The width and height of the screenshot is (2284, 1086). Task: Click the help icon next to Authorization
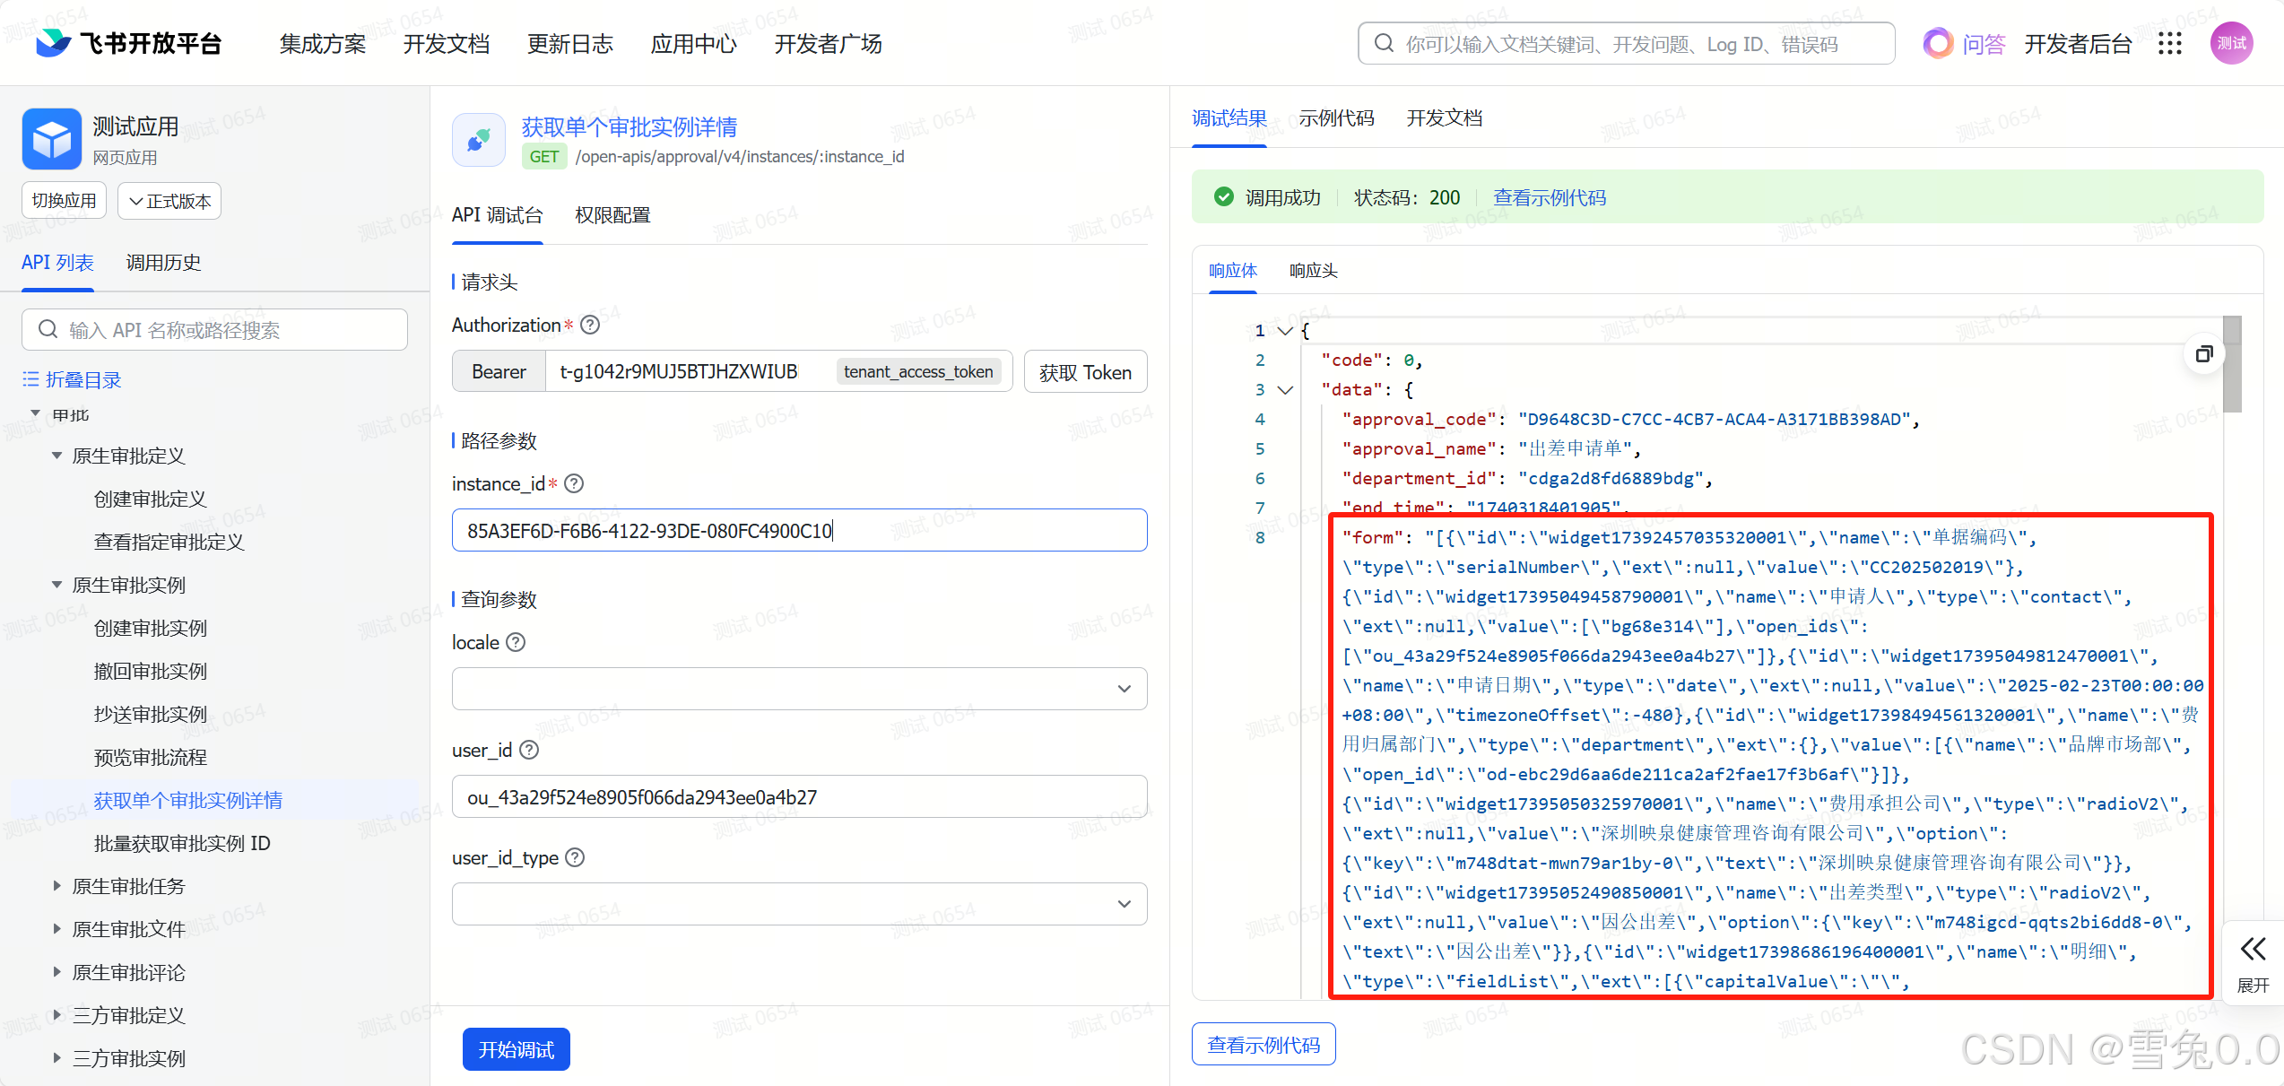coord(590,325)
